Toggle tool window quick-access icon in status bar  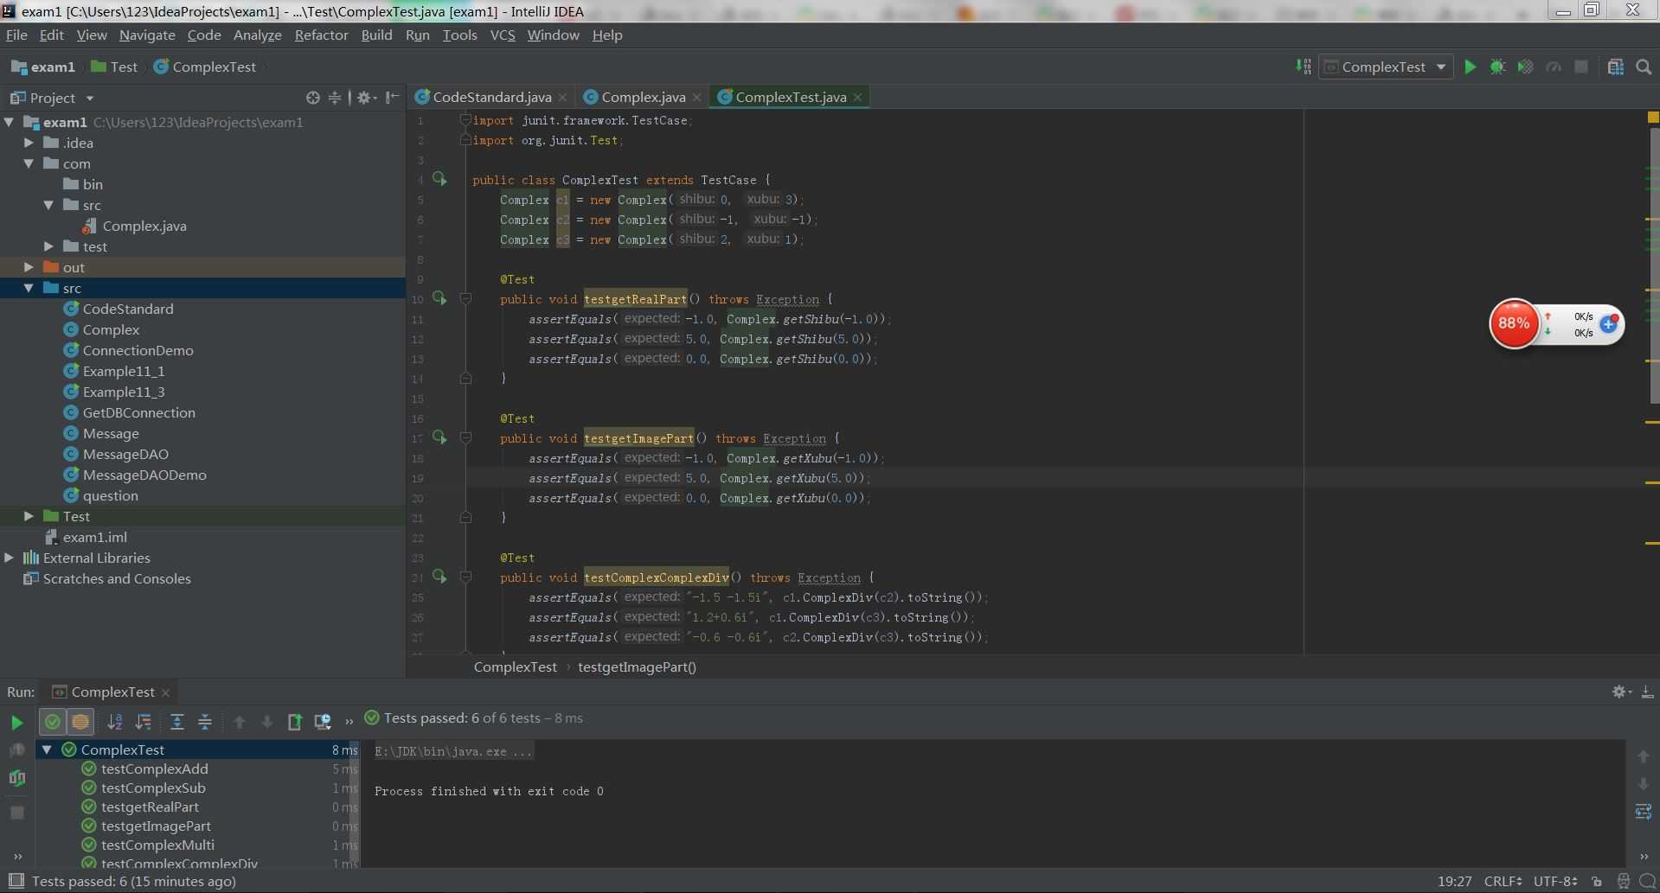pyautogui.click(x=16, y=881)
